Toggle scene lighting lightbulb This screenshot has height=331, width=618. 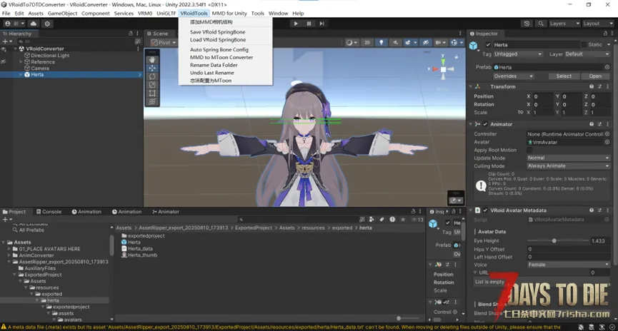coord(381,43)
